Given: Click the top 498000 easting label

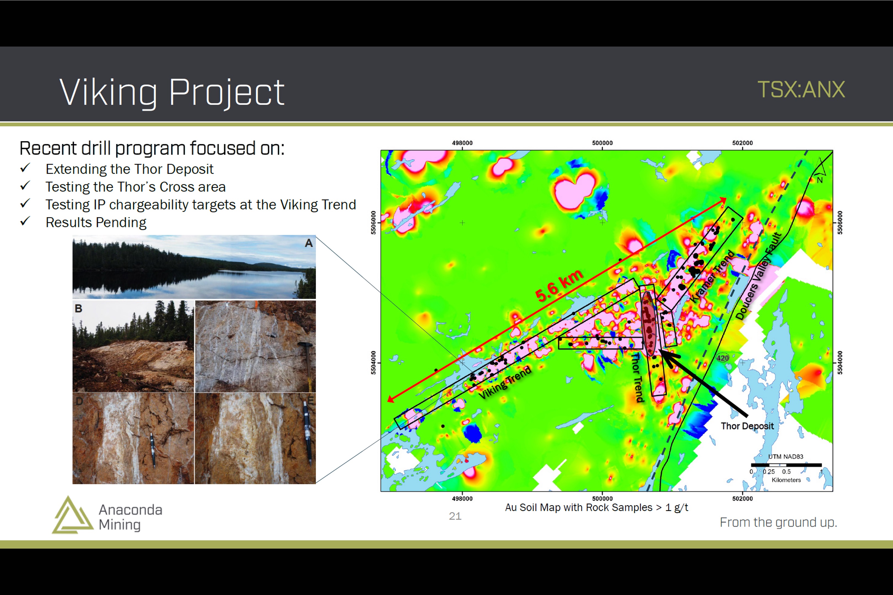Looking at the screenshot, I should point(462,143).
